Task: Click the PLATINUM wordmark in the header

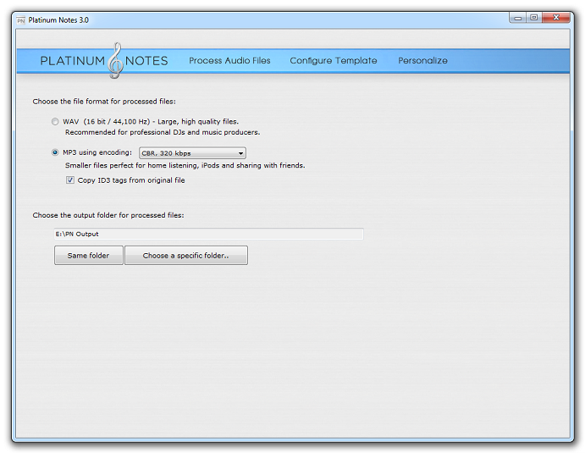Action: [x=73, y=61]
